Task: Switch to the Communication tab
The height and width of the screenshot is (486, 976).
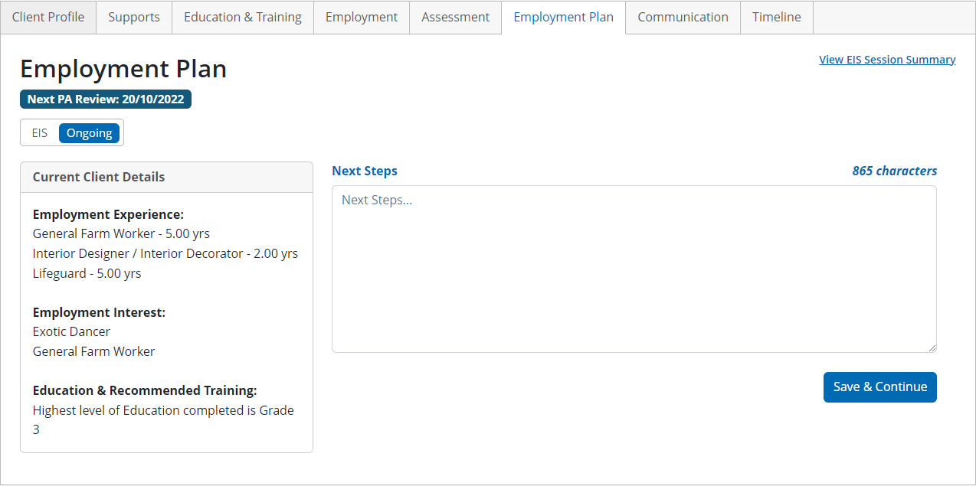Action: coord(683,17)
